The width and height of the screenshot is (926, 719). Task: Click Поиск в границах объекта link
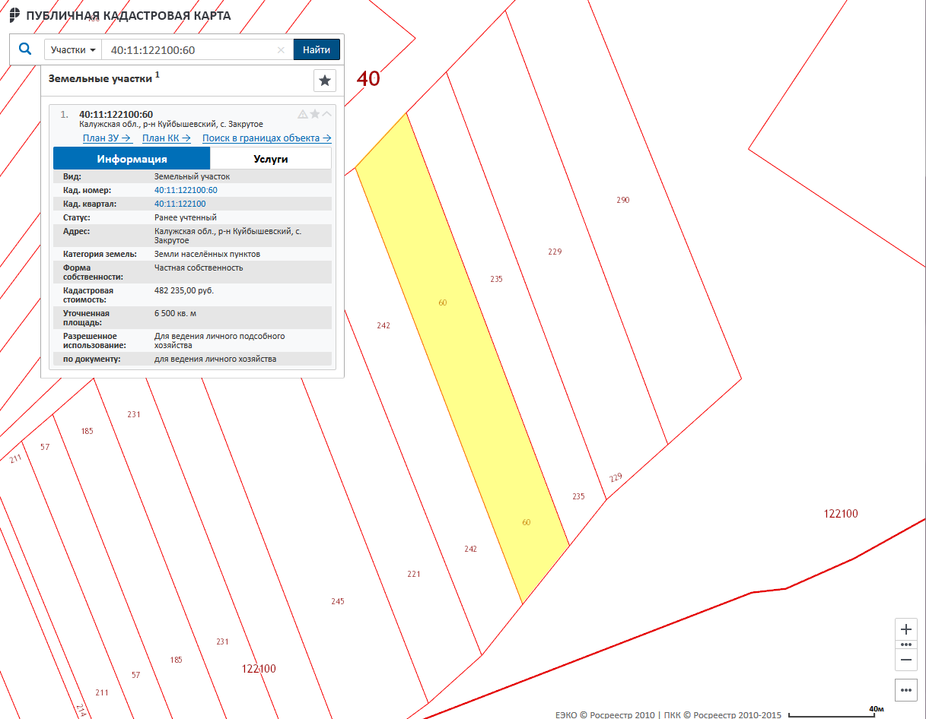pyautogui.click(x=266, y=138)
